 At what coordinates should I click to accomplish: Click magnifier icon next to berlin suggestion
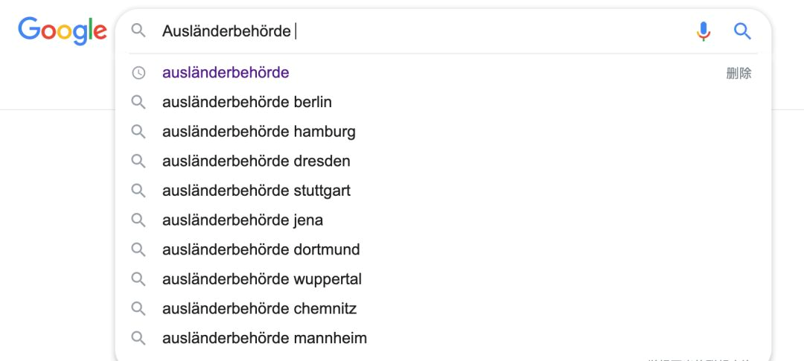click(x=138, y=102)
